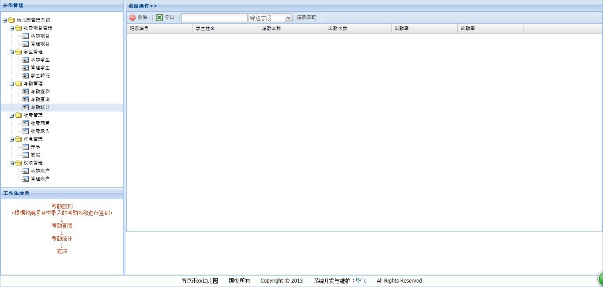This screenshot has height=287, width=603.
Task: Collapse the 考勤管理 tree node
Action: point(12,84)
